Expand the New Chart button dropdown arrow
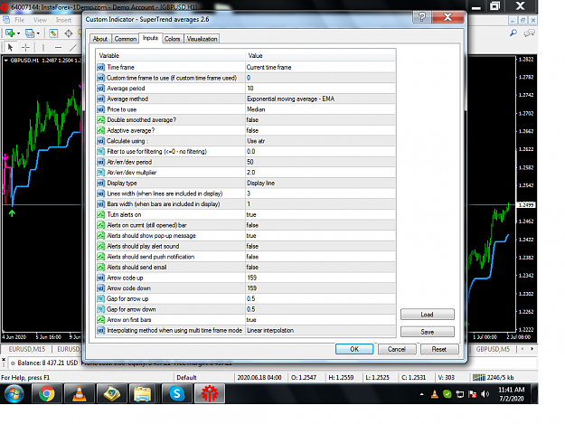 tap(18, 33)
